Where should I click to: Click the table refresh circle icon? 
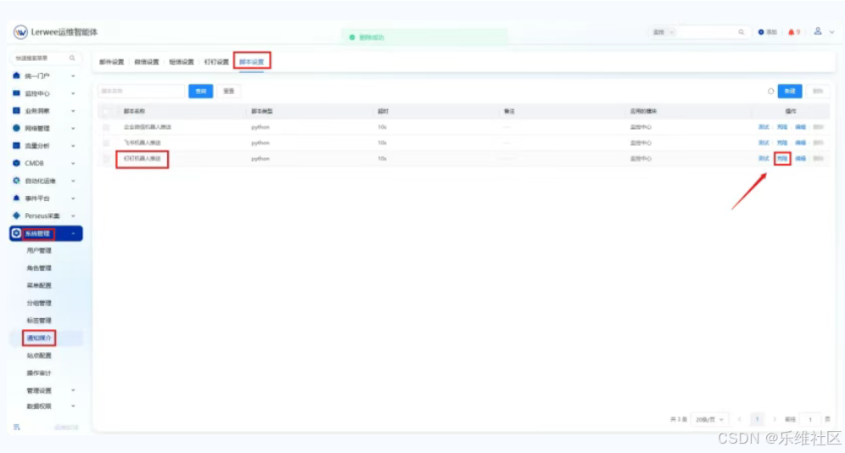(x=770, y=91)
